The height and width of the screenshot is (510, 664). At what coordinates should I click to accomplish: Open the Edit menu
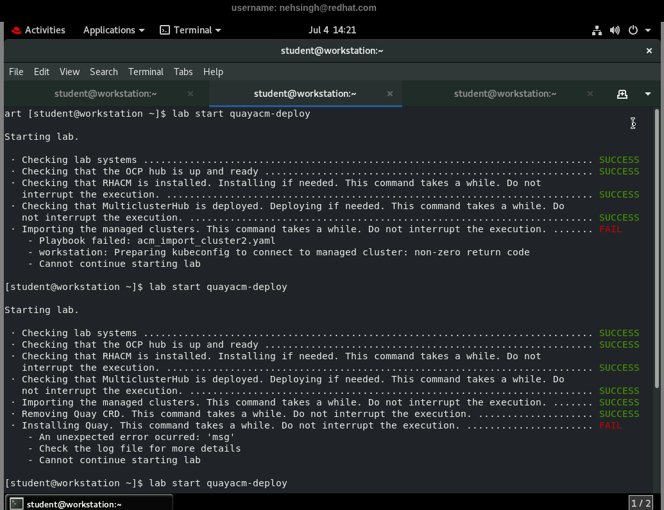(x=42, y=72)
